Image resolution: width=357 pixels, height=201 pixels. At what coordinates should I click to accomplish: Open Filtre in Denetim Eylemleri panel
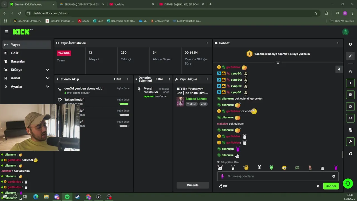point(159,79)
